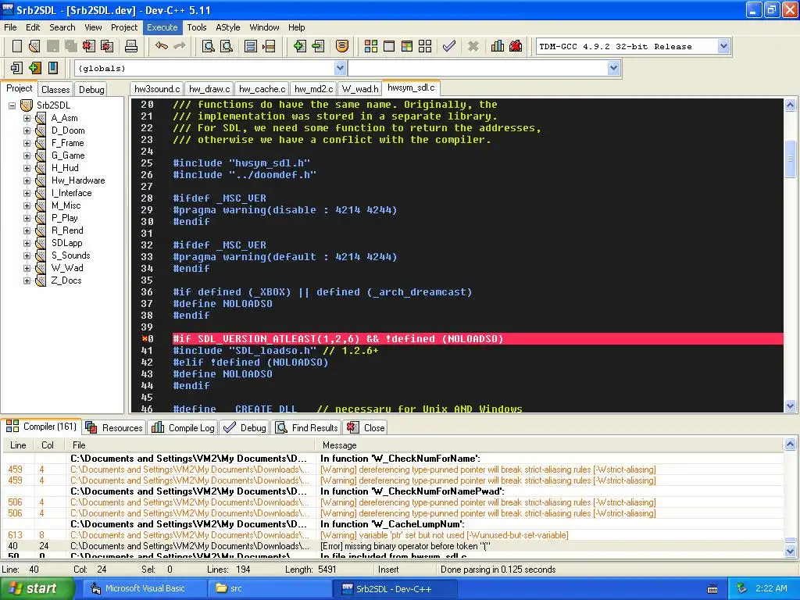Open the Debug tab in bottom panel
The image size is (800, 600).
click(x=245, y=427)
